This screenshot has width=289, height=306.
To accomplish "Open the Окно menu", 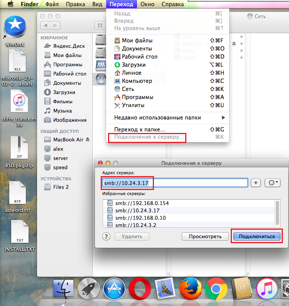I will (x=147, y=4).
